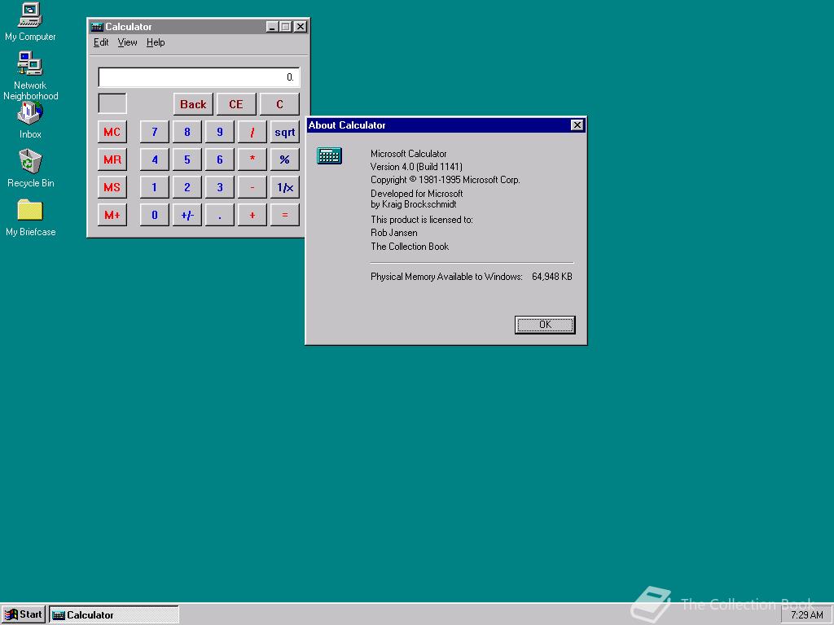Click the digit 2 key
Screen dimensions: 834x625
coord(187,187)
